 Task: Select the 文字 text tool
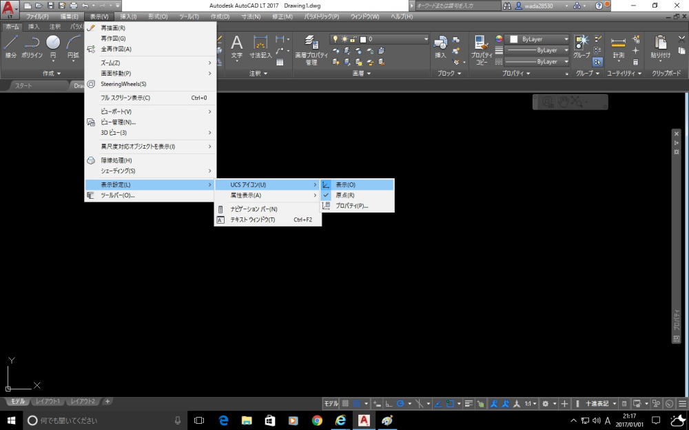coord(237,47)
